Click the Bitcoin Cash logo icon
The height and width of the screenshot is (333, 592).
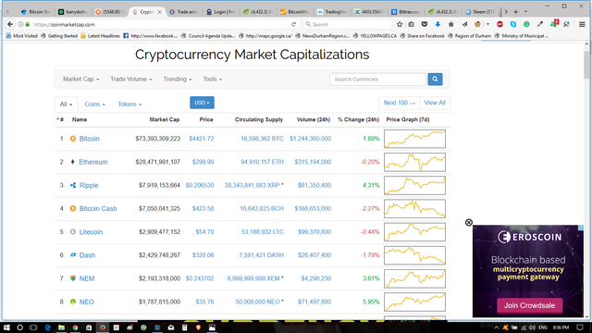73,208
